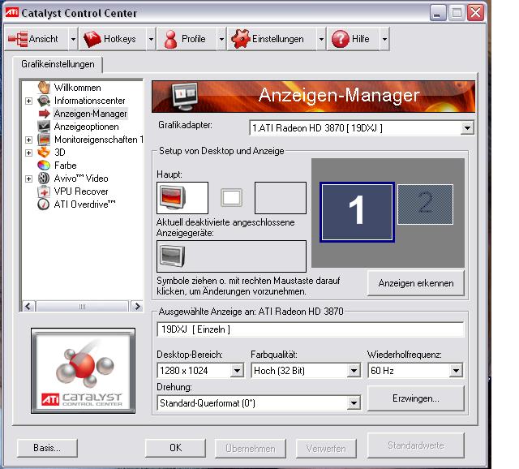Screen dimensions: 519x469
Task: Click the ATI Catalyst Control Center logo image
Action: 83,371
